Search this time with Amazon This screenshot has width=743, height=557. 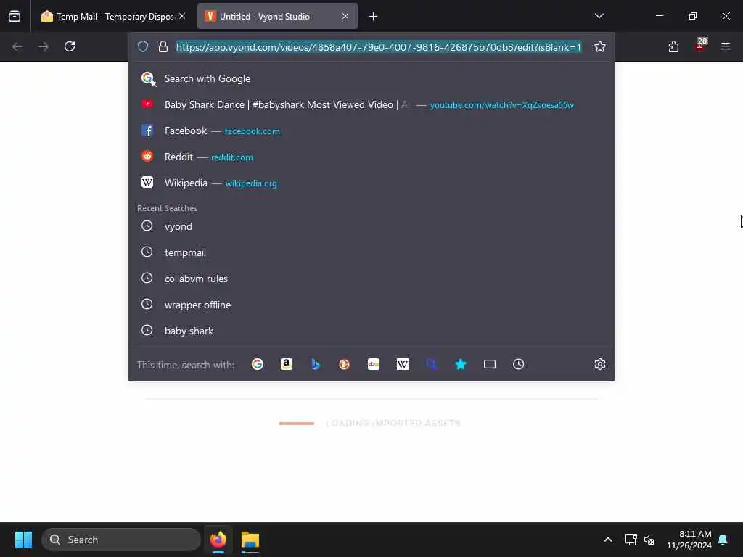tap(286, 364)
